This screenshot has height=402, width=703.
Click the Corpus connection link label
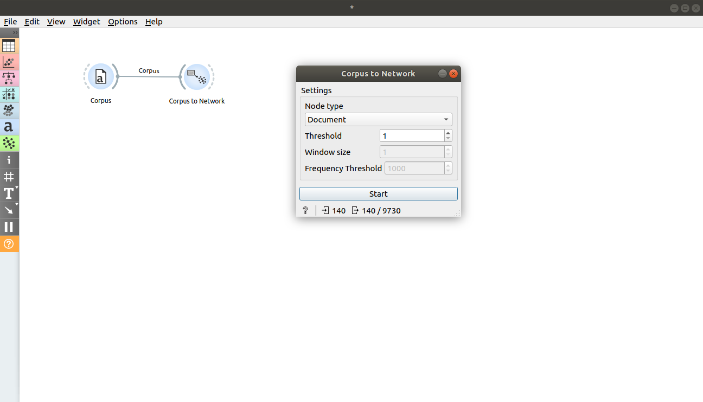pyautogui.click(x=149, y=70)
